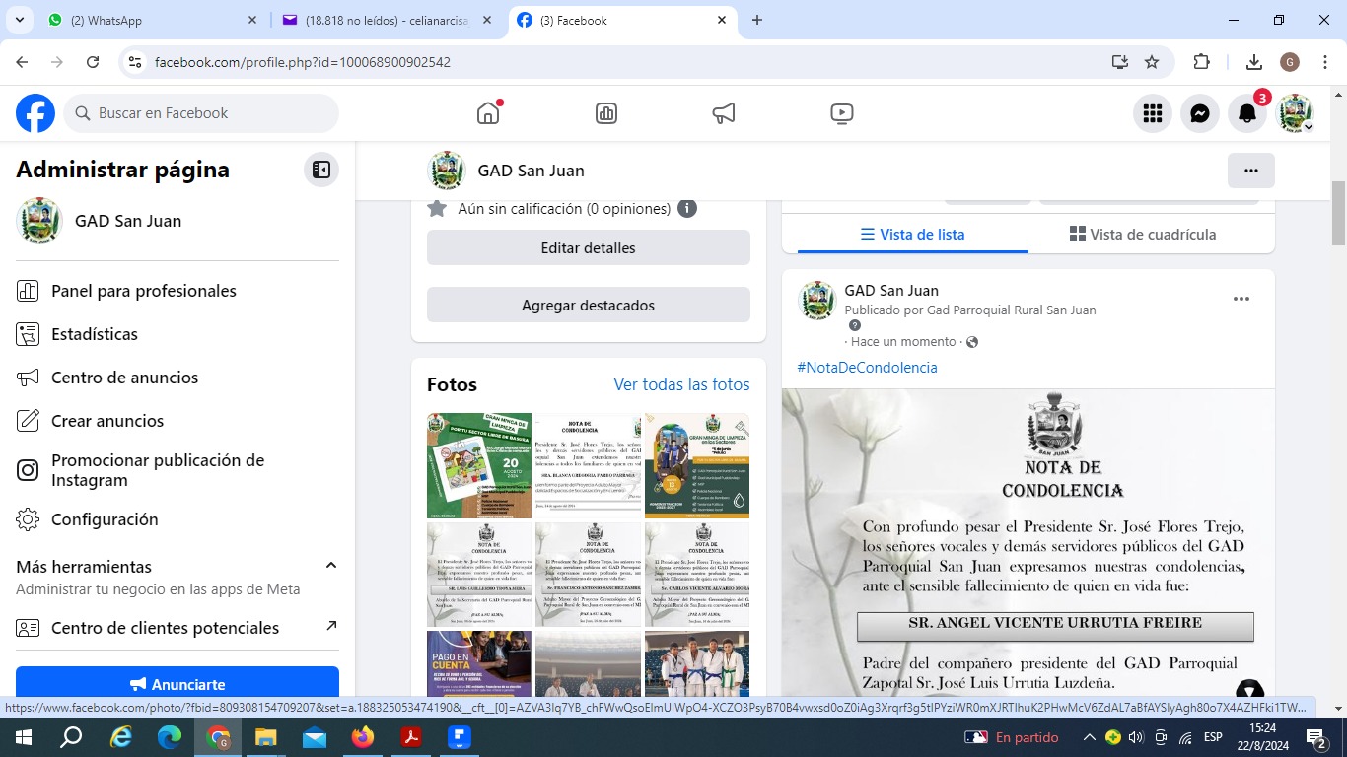1347x757 pixels.
Task: Click the Editar detalles button
Action: click(x=588, y=248)
